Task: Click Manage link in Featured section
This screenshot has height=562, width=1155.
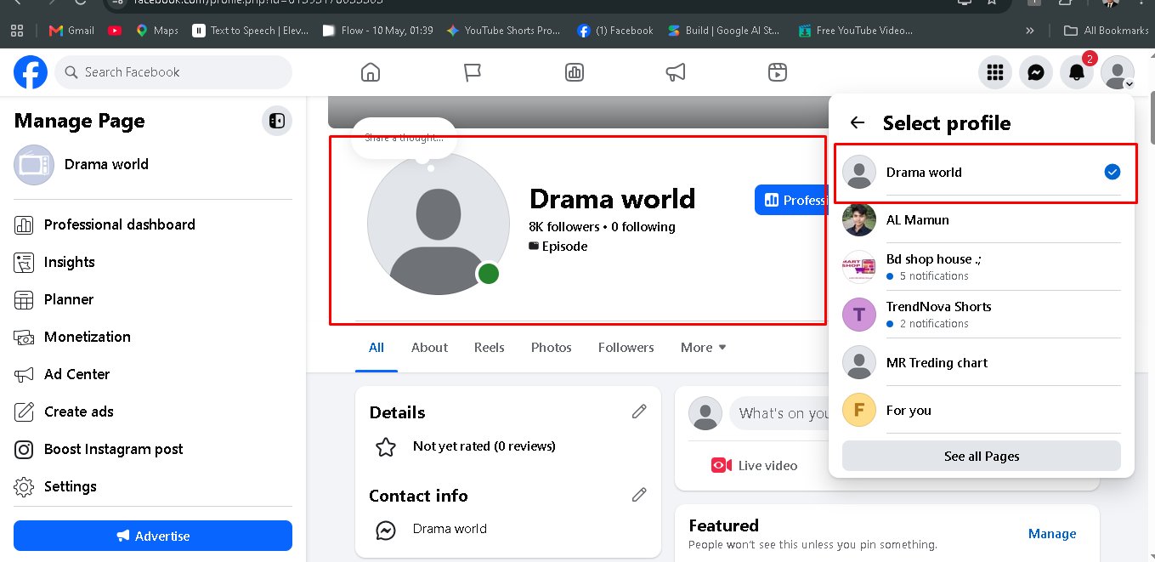Action: [1052, 534]
